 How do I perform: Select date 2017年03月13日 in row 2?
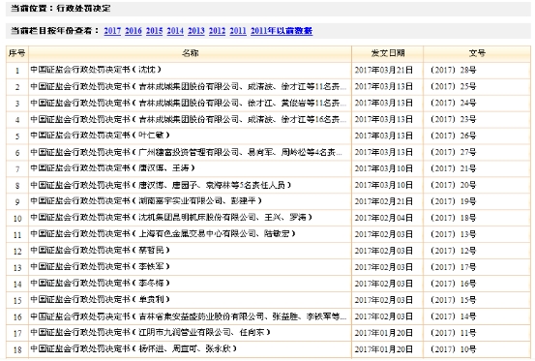(384, 87)
